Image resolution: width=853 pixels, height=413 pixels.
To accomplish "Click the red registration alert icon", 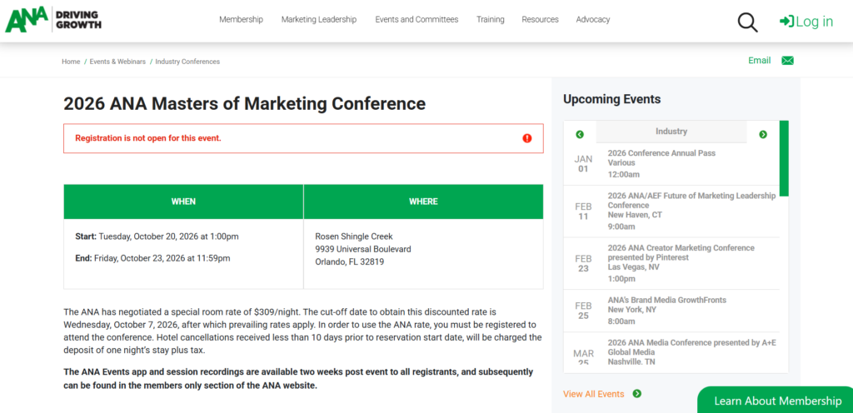I will [527, 138].
